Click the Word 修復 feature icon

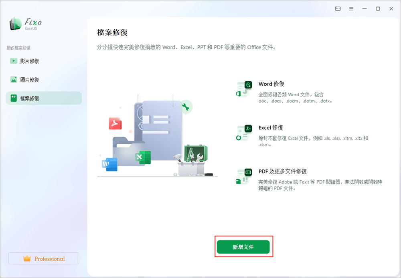244,89
